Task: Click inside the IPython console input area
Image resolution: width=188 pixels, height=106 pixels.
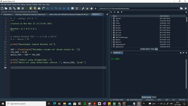Action: [148, 74]
